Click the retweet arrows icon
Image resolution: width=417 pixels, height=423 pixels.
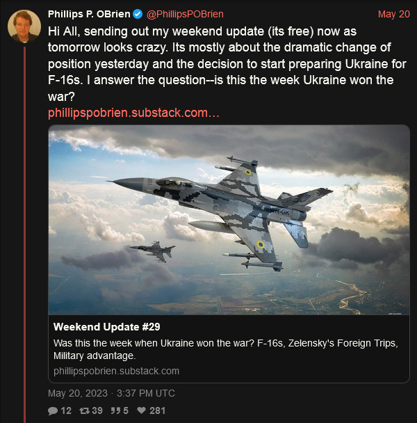coord(84,410)
